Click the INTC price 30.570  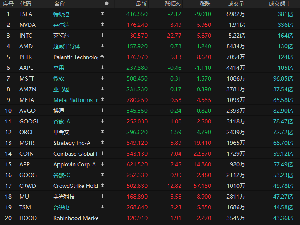pyautogui.click(x=139, y=36)
